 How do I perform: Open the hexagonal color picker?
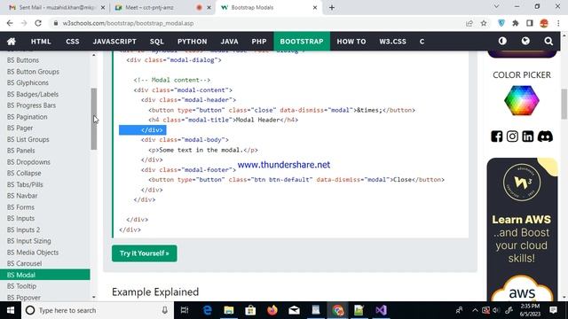pos(522,100)
